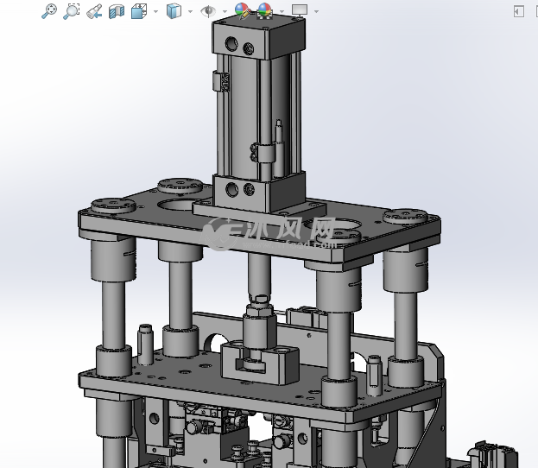Expand the Display Style dropdown arrow
This screenshot has width=538, height=468.
pos(190,12)
